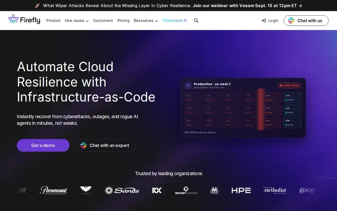The height and width of the screenshot is (211, 337).
Task: Click 'Instantly recover from cyberattacks' paragraph
Action: click(78, 120)
